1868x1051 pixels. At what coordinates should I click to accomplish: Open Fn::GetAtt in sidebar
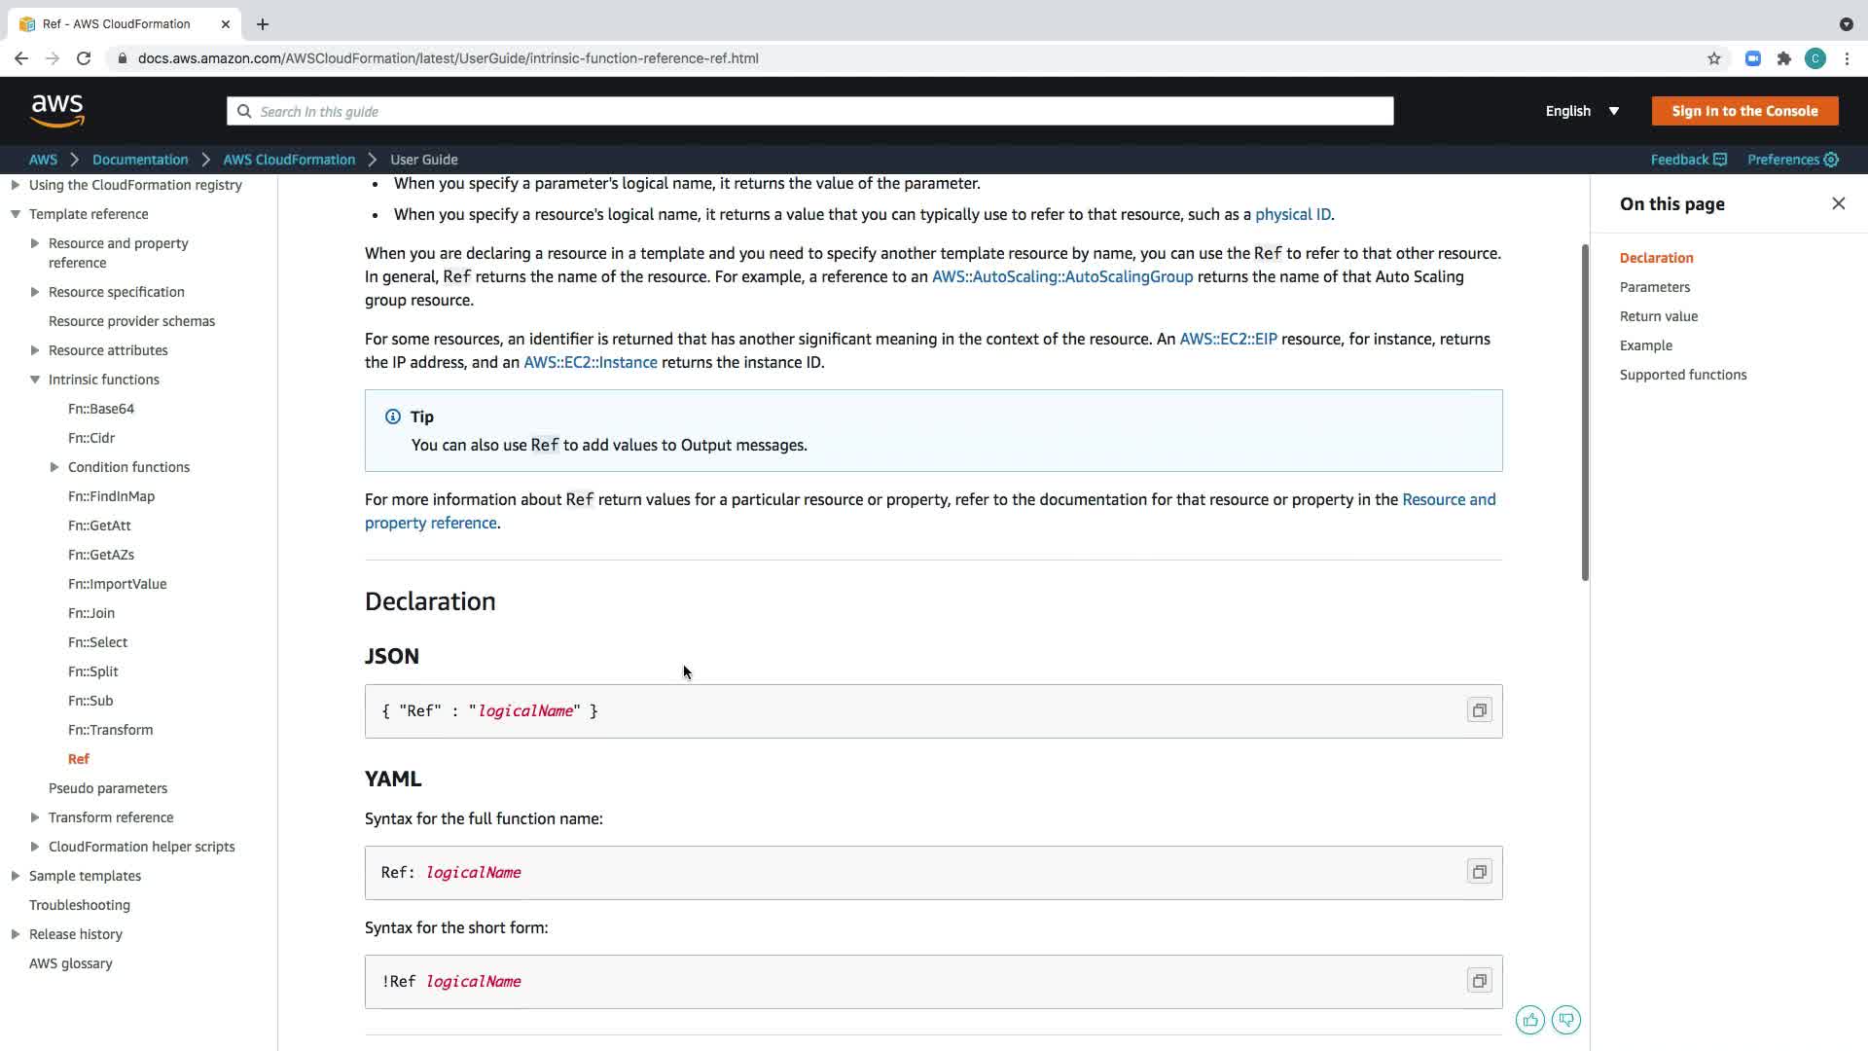tap(99, 525)
